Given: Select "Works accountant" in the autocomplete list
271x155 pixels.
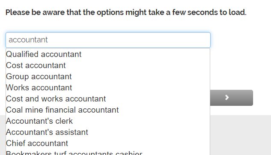Looking at the screenshot, I should pyautogui.click(x=108, y=88).
